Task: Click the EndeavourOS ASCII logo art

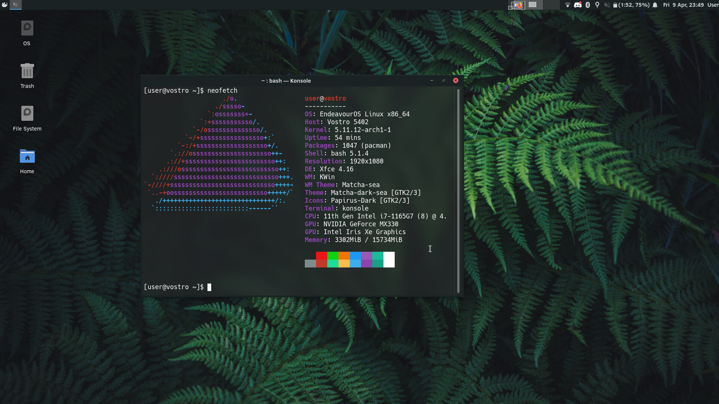Action: pos(219,153)
